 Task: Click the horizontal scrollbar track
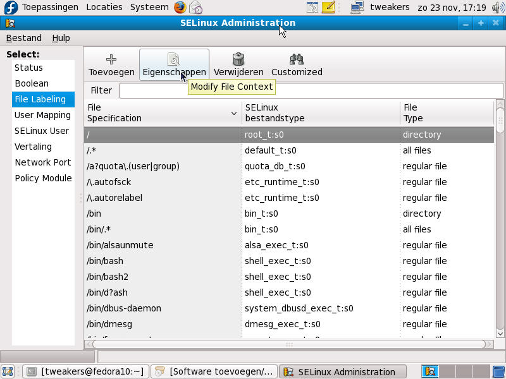click(x=289, y=344)
